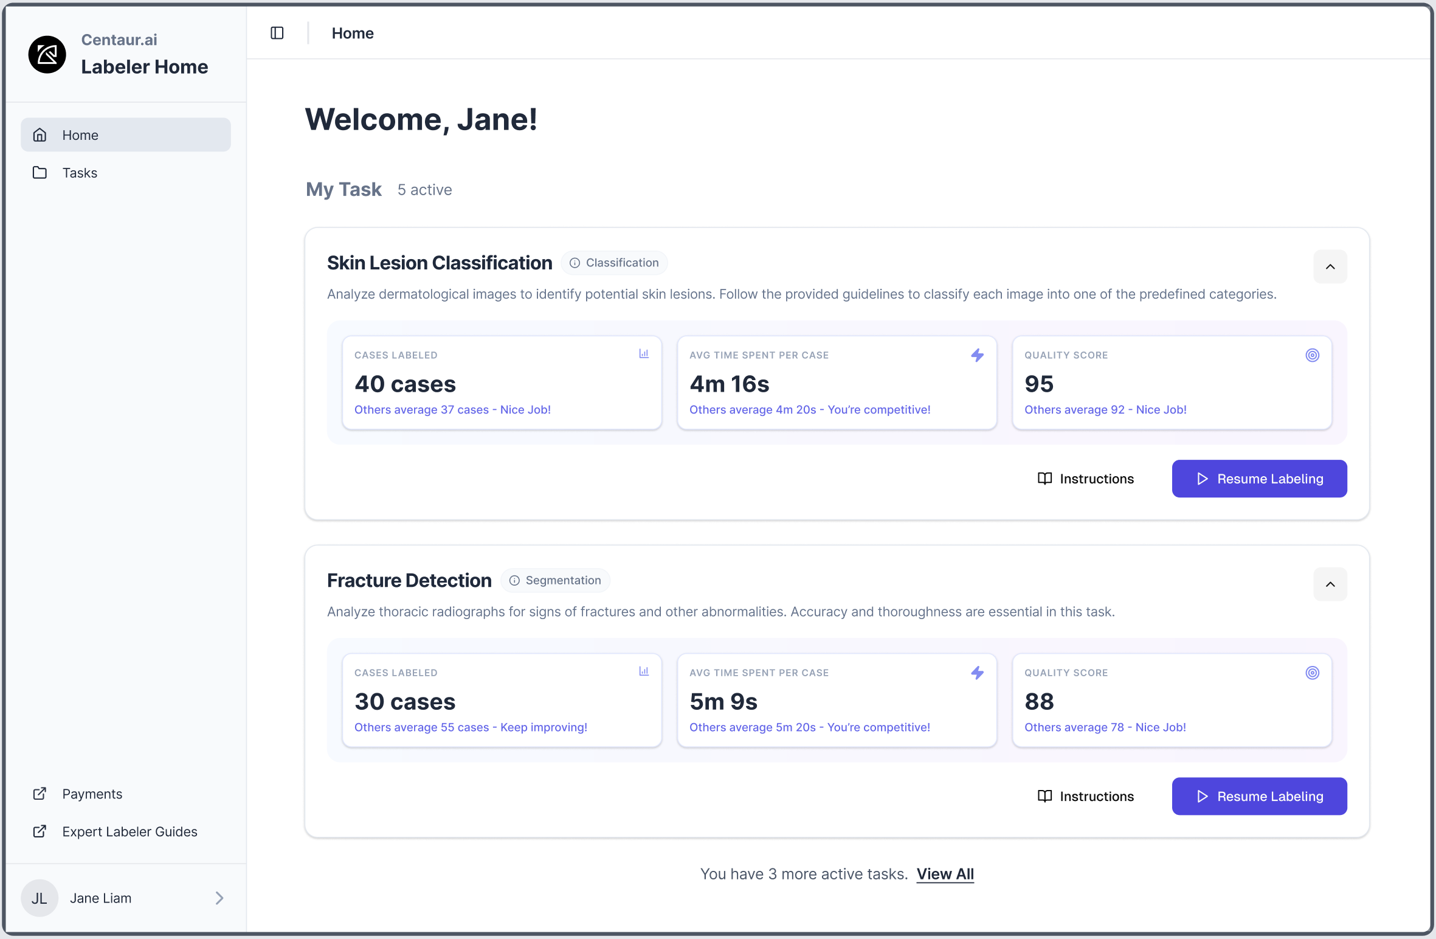The height and width of the screenshot is (939, 1436).
Task: Resume Labeling for Fracture Detection
Action: [1258, 796]
